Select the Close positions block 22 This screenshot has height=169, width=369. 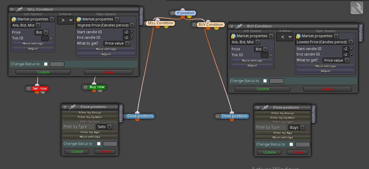pyautogui.click(x=234, y=116)
